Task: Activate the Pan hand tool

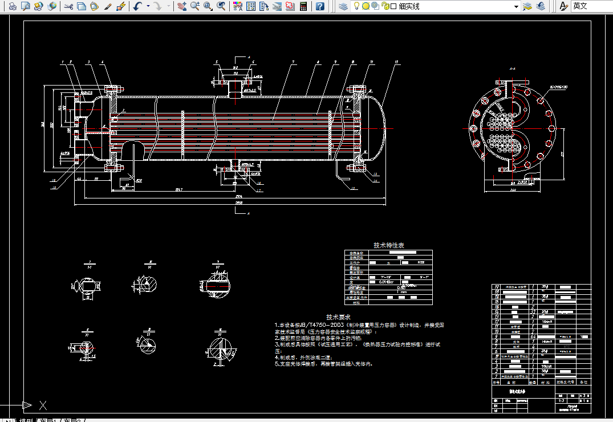Action: coord(182,6)
